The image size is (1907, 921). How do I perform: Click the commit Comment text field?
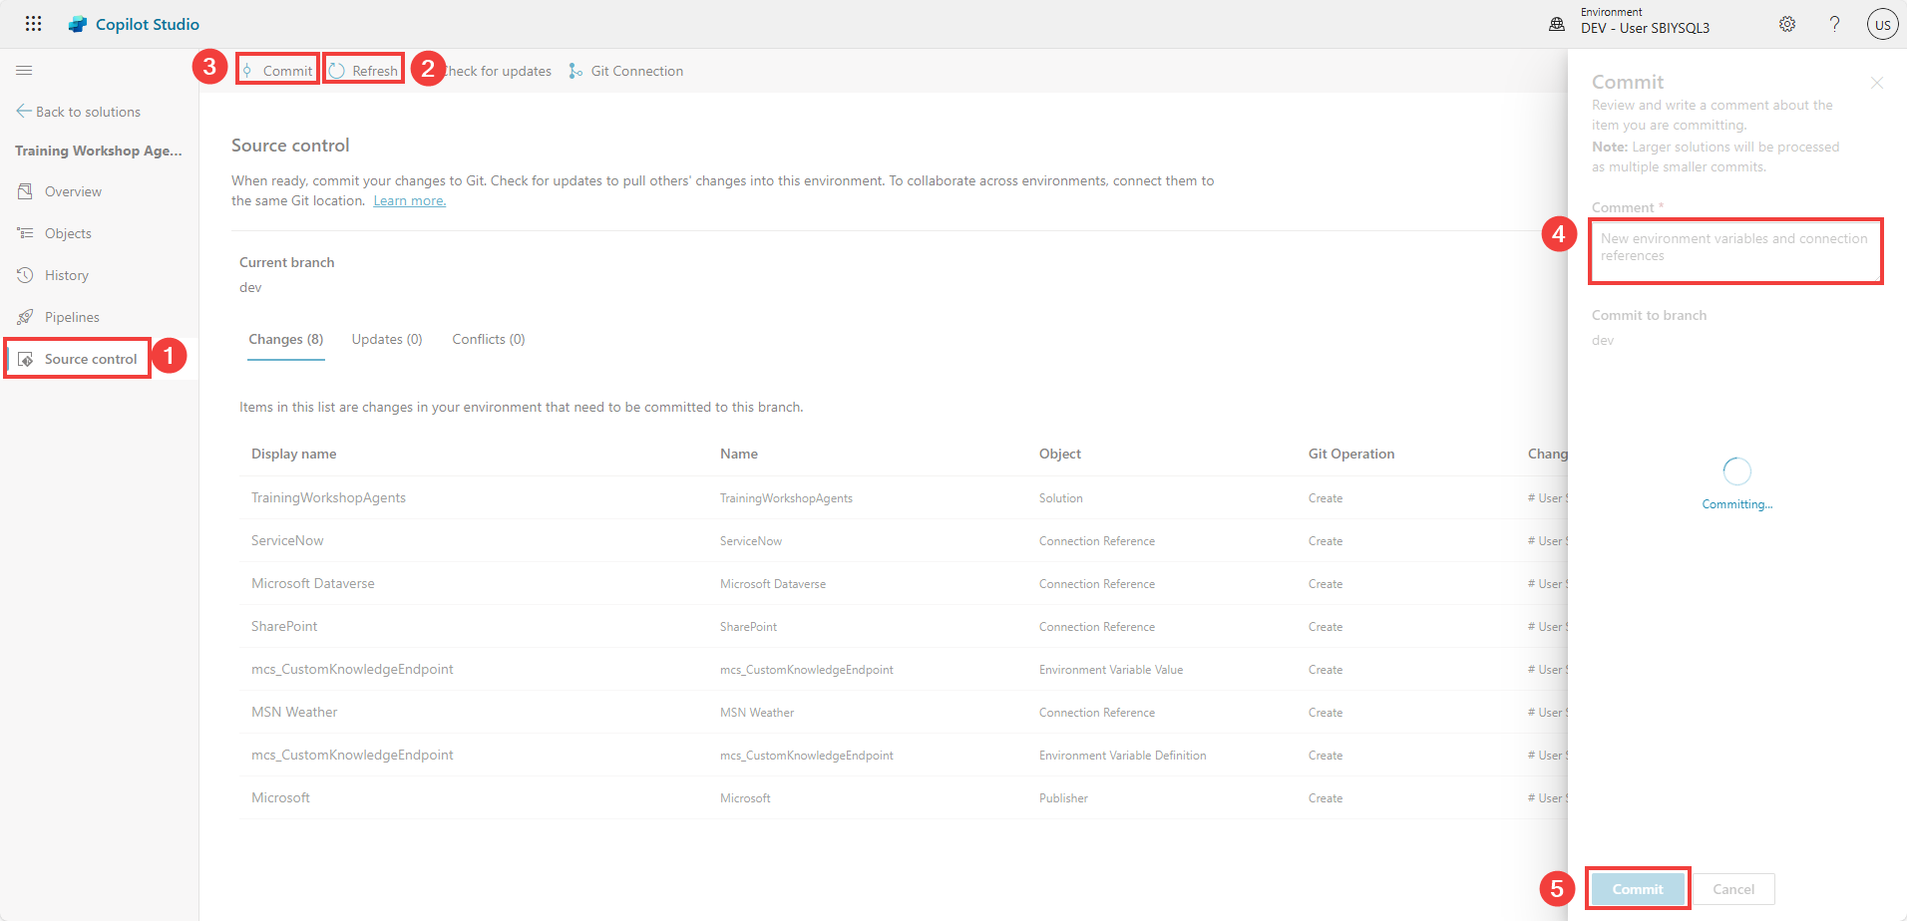coord(1735,251)
